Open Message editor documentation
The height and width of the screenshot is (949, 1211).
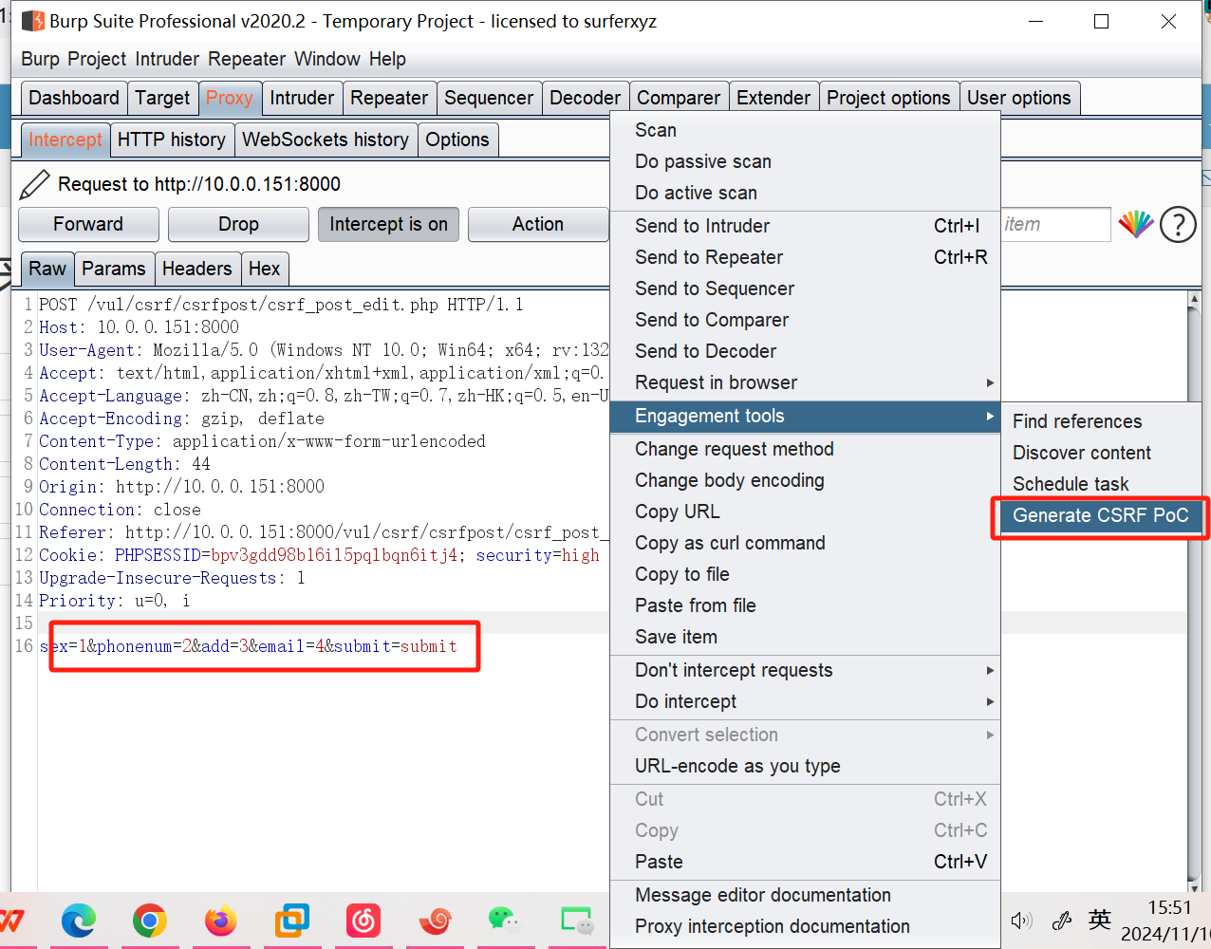click(805, 895)
